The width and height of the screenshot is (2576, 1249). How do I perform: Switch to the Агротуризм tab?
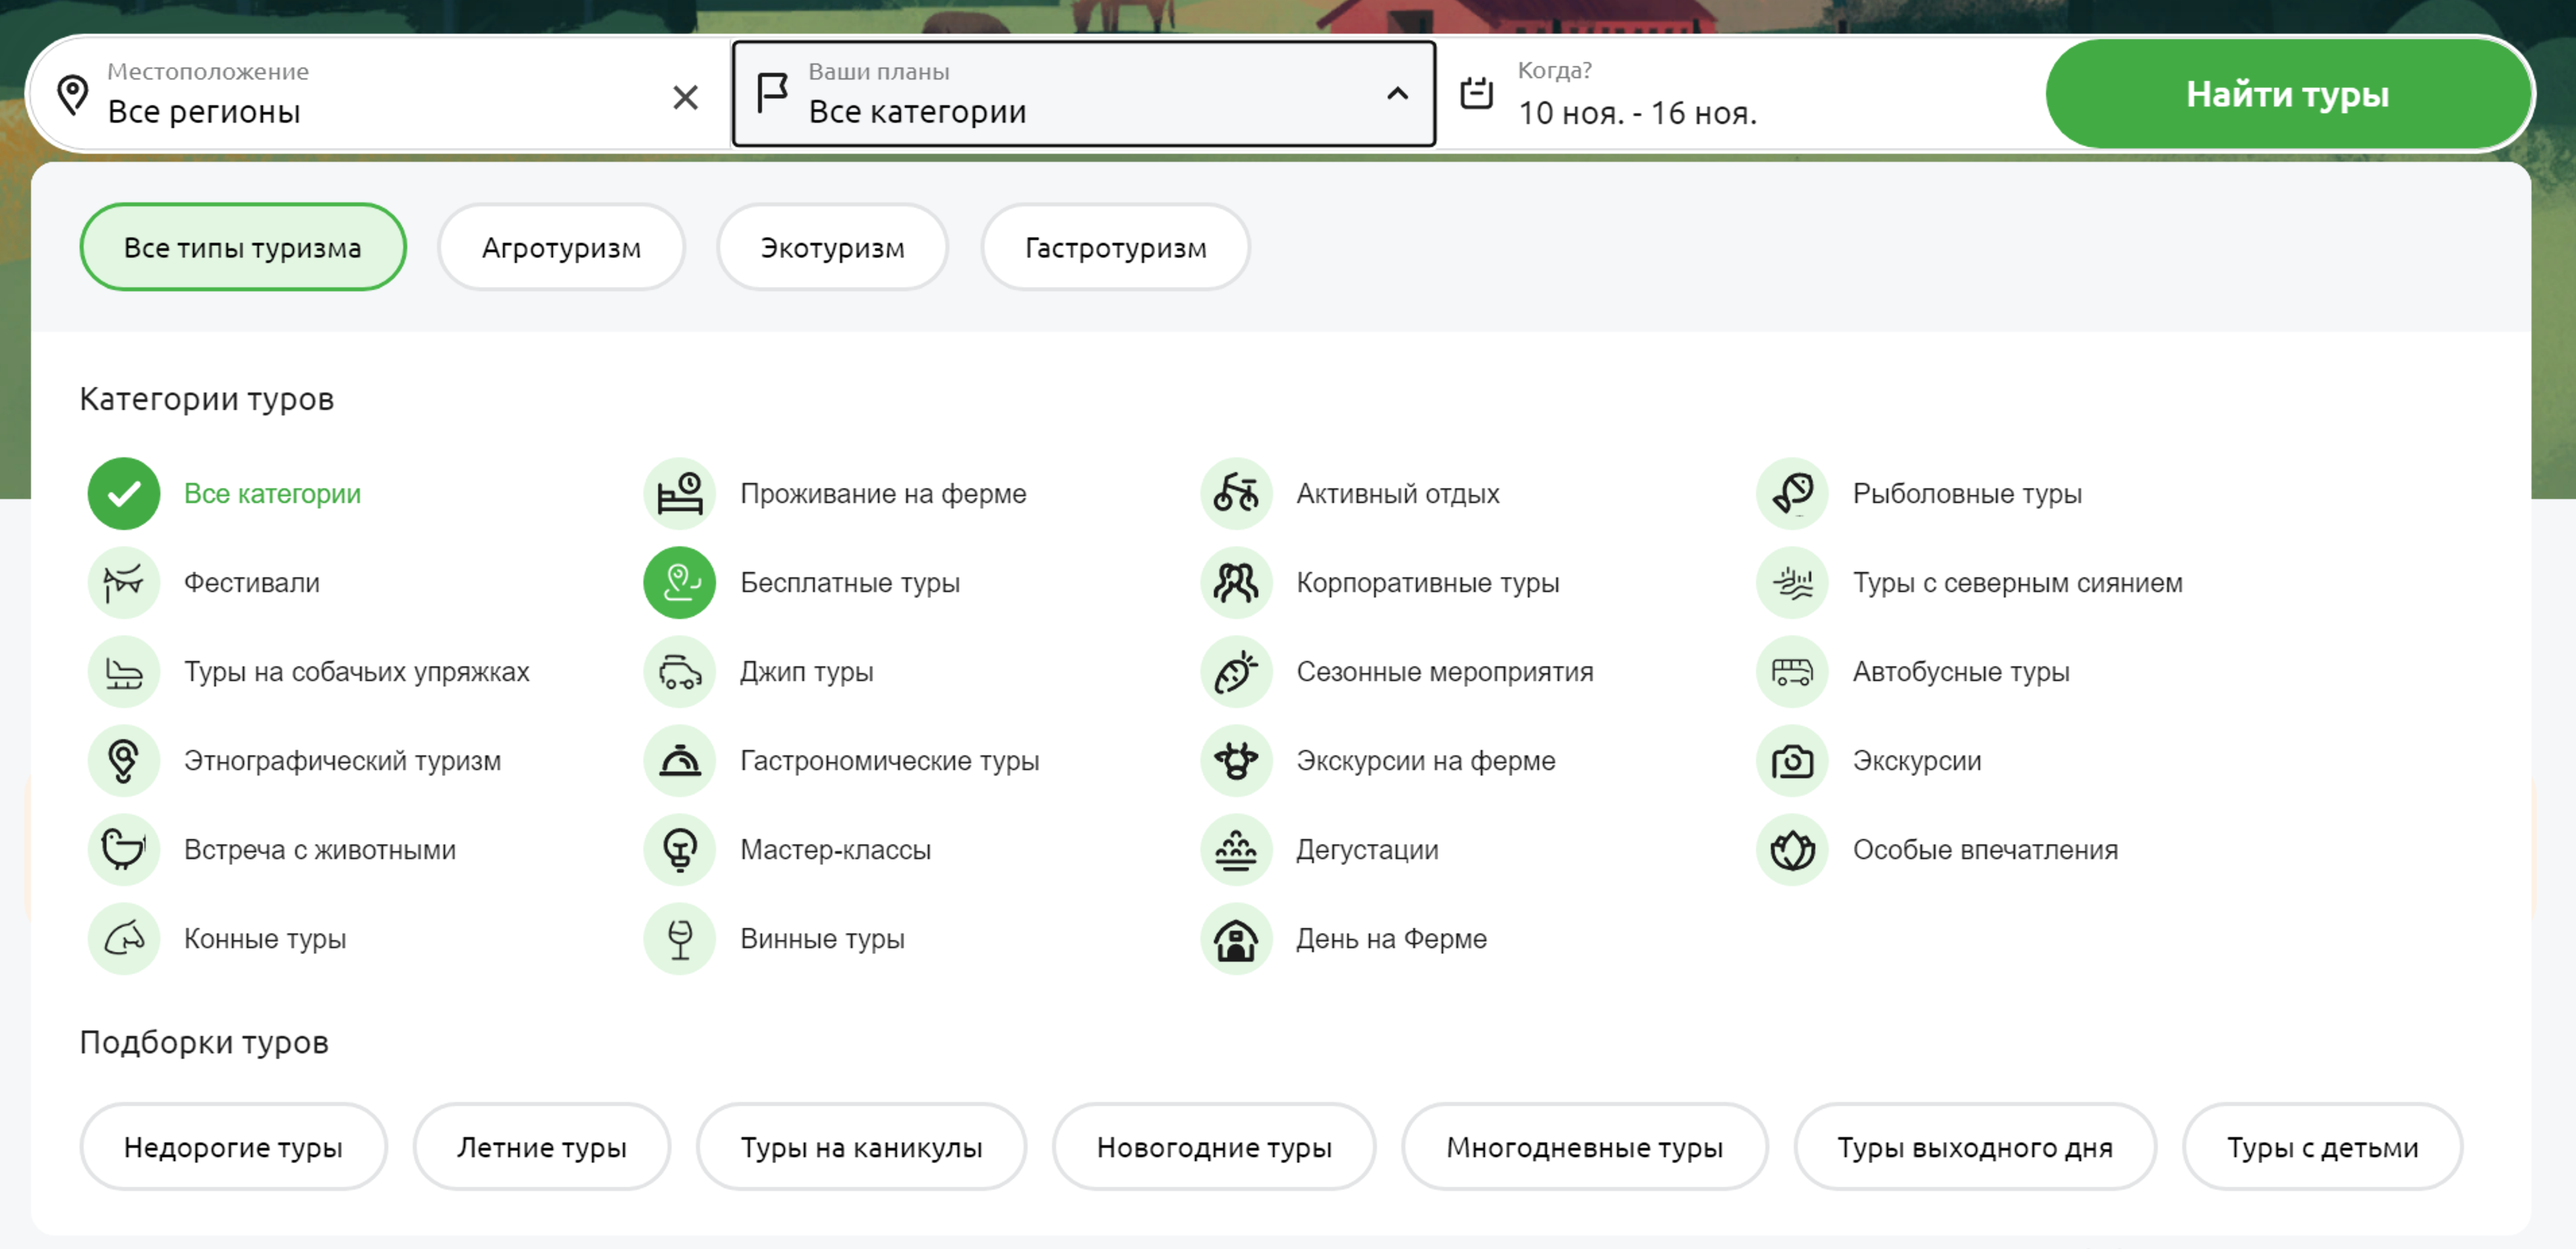pos(561,247)
